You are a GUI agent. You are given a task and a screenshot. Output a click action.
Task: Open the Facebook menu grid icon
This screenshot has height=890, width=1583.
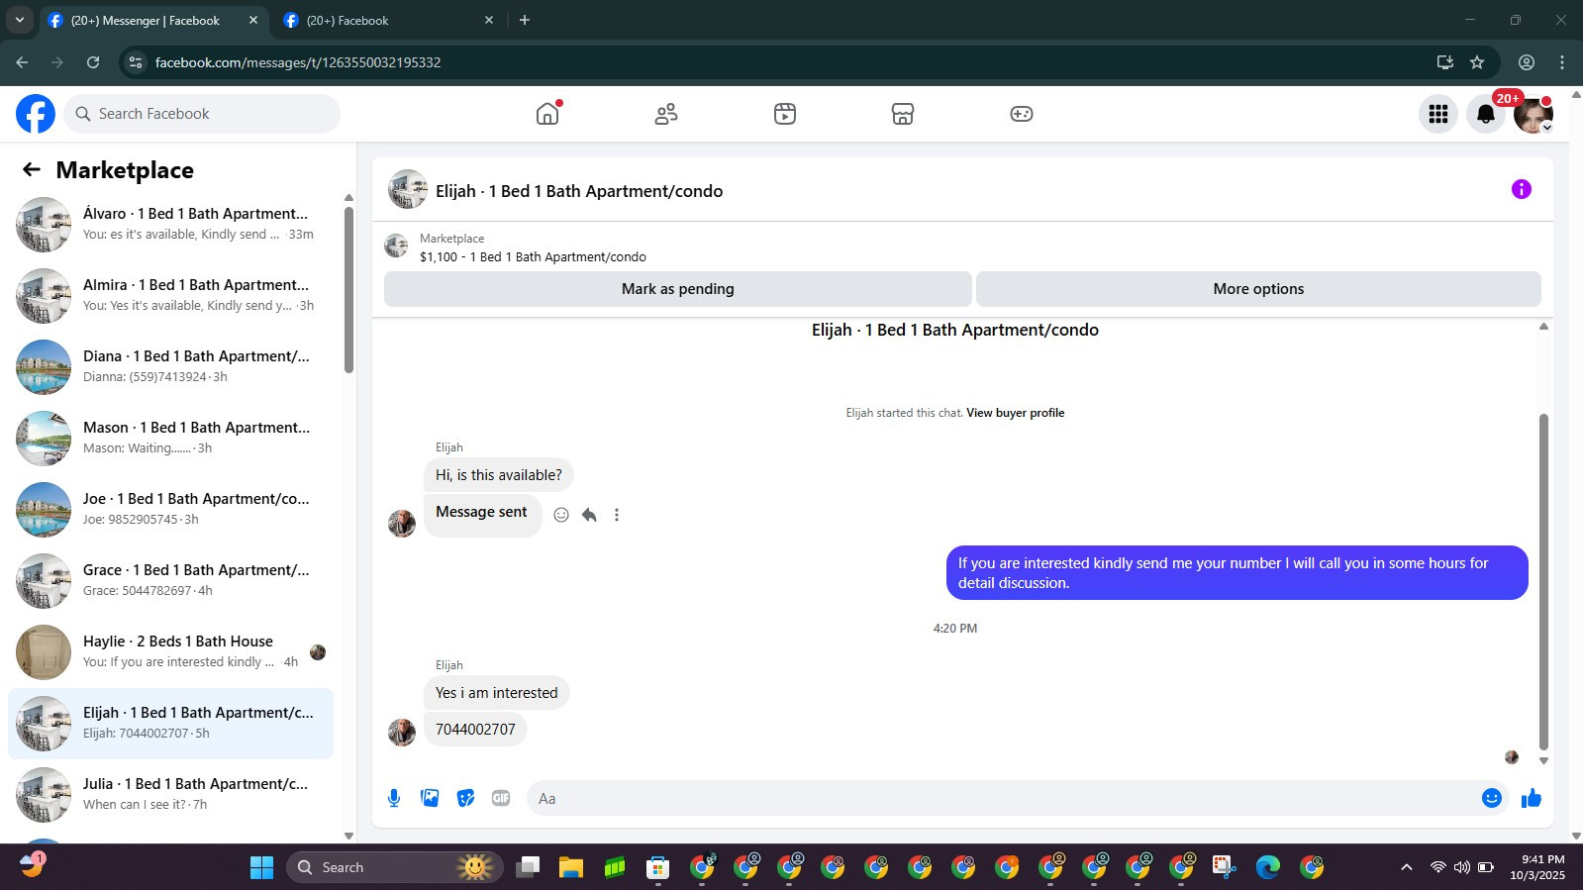(x=1438, y=114)
